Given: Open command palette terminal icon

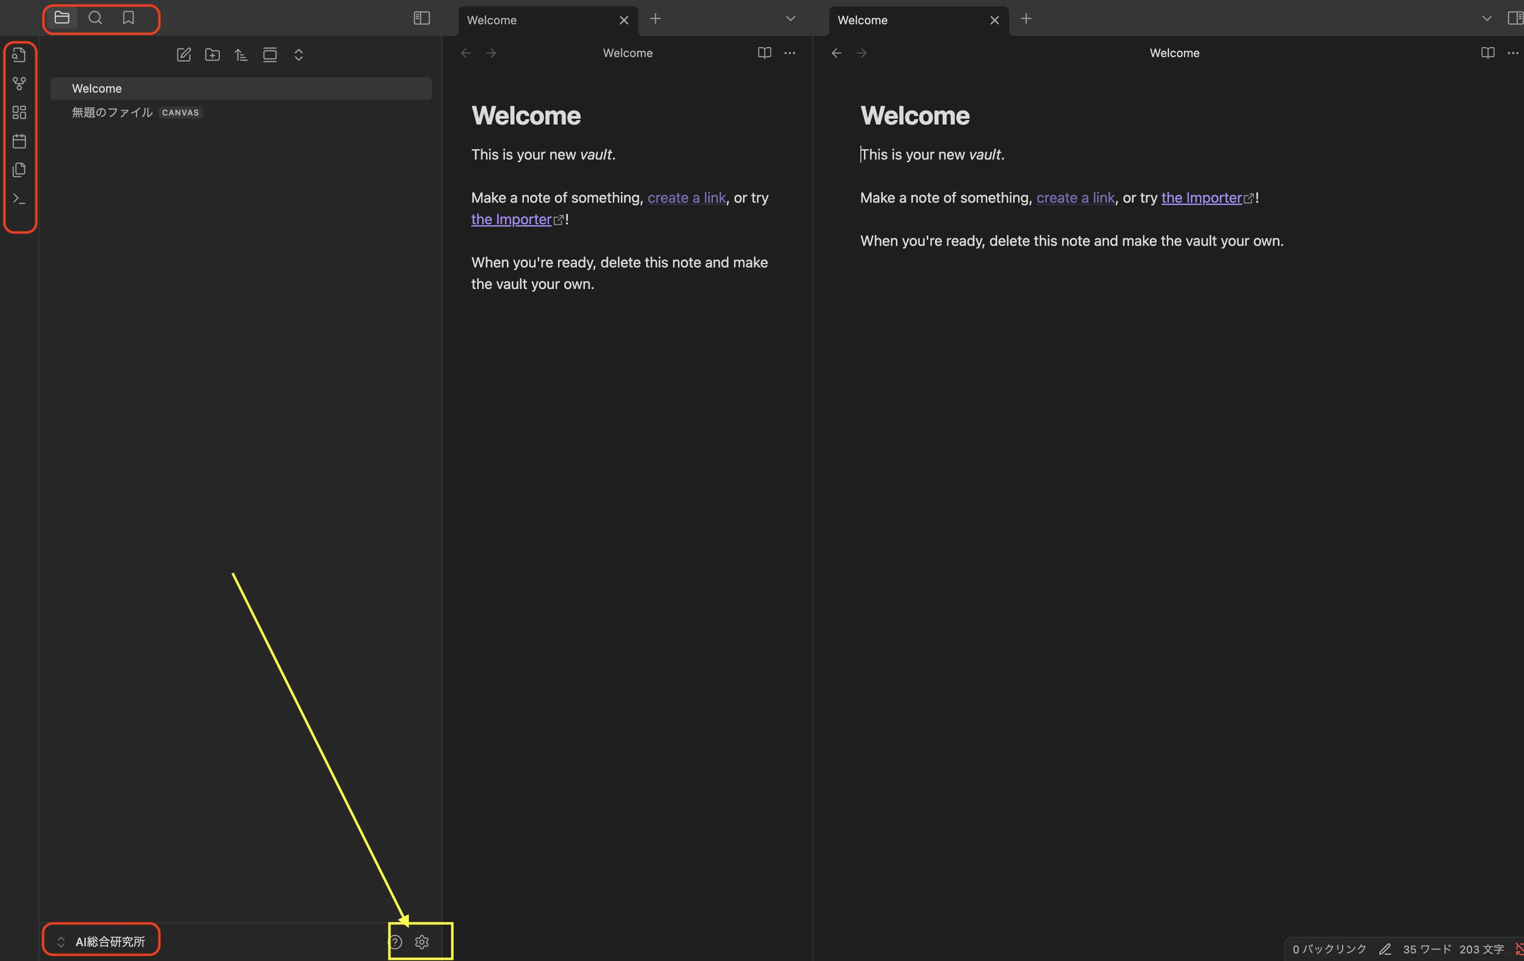Looking at the screenshot, I should tap(19, 199).
